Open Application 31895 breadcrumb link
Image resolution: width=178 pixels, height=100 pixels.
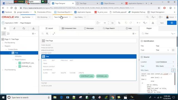click(11, 23)
